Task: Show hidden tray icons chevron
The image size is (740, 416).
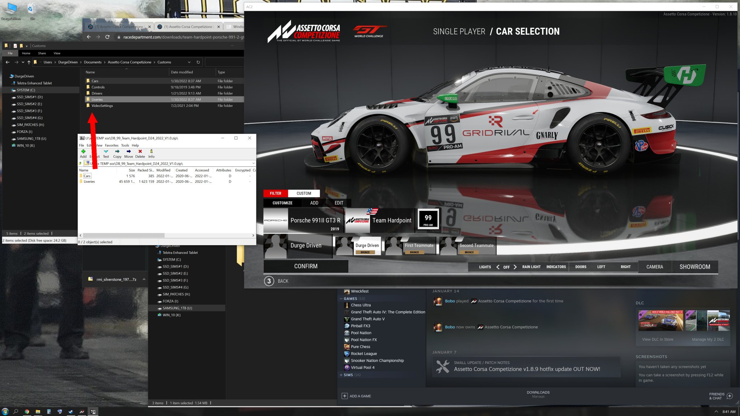Action: coord(716,411)
